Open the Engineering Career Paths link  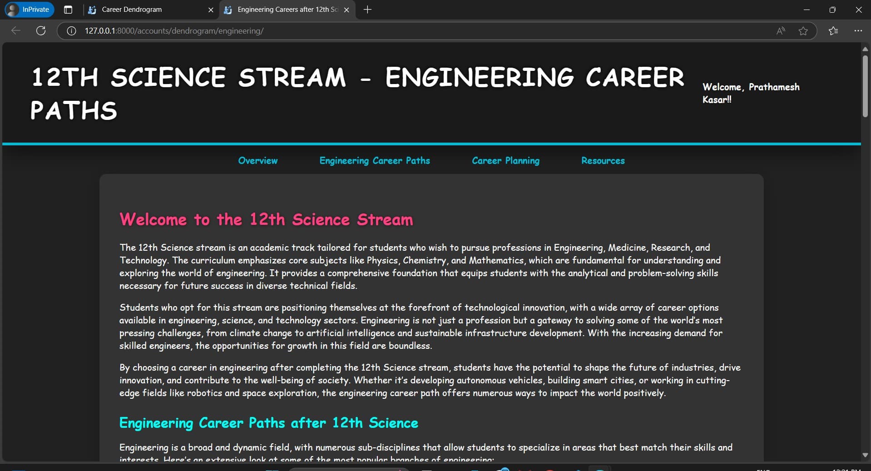(375, 161)
